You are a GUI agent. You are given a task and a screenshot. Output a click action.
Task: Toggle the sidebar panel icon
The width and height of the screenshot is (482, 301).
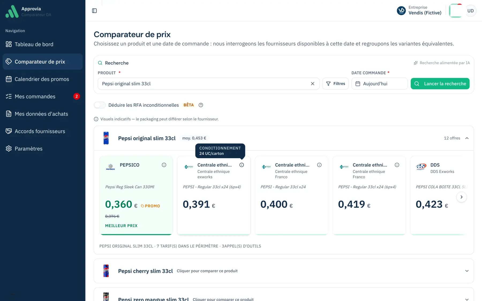point(94,11)
